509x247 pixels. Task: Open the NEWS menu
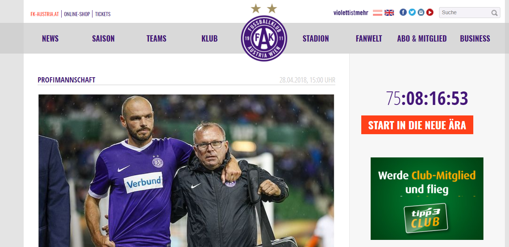(50, 39)
